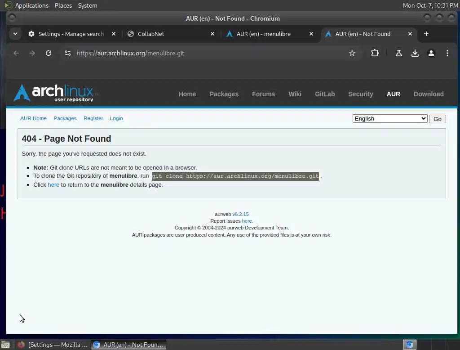Open Wiki in Arch navigation
The height and width of the screenshot is (350, 460).
pos(295,94)
